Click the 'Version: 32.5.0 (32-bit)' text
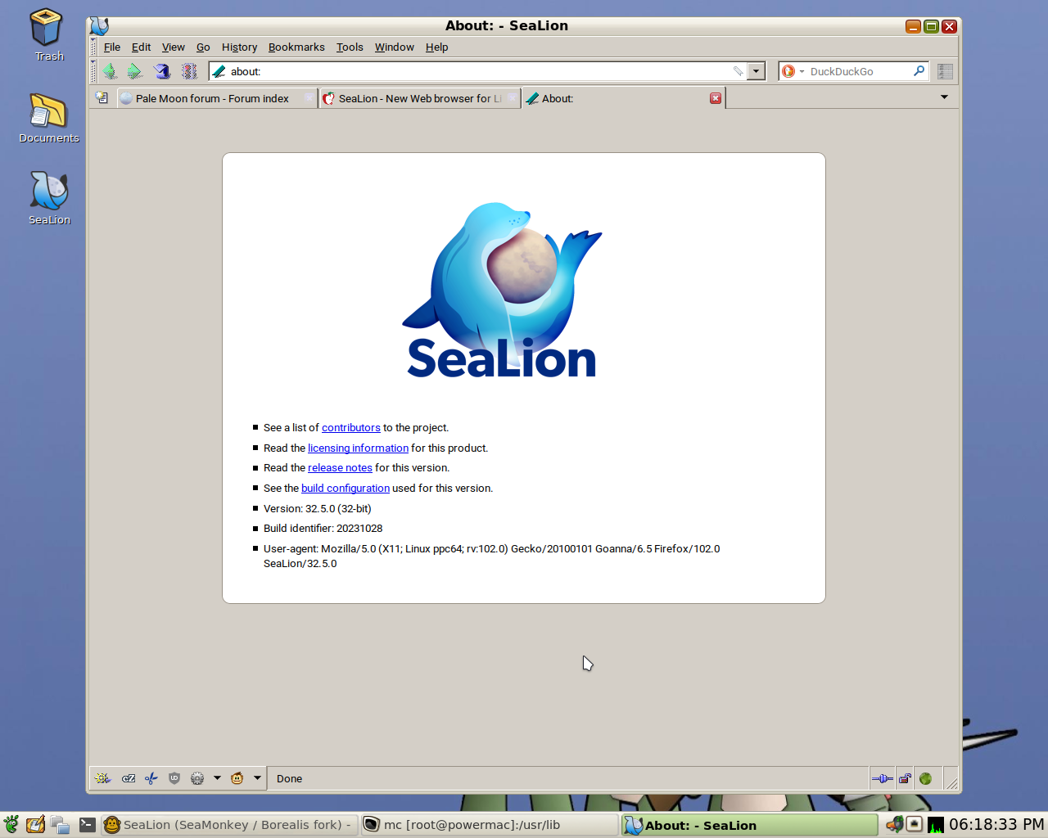Screen dimensions: 1048x838 tap(318, 509)
